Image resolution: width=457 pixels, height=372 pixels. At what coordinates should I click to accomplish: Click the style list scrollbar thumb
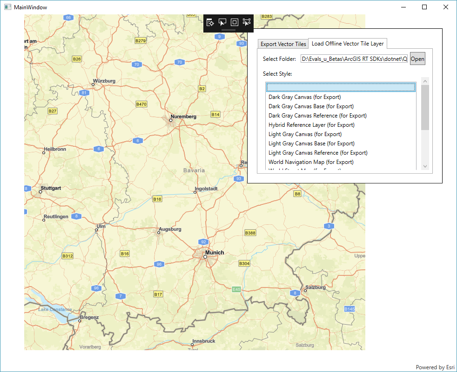click(x=425, y=107)
